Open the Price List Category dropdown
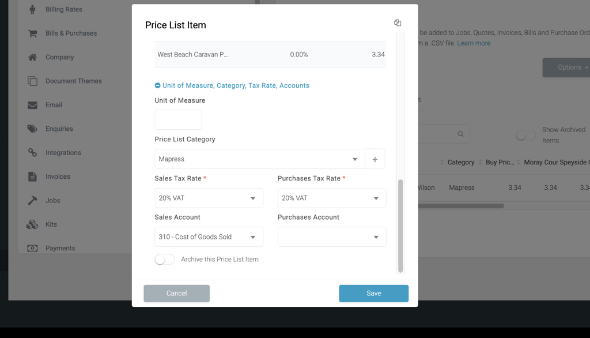The image size is (590, 338). [259, 159]
